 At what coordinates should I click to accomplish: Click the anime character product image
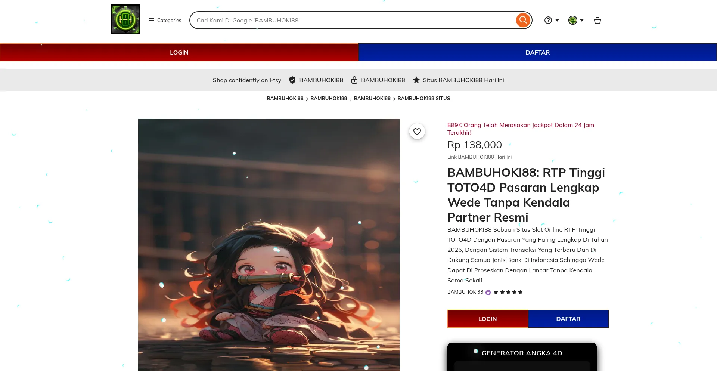pyautogui.click(x=269, y=245)
